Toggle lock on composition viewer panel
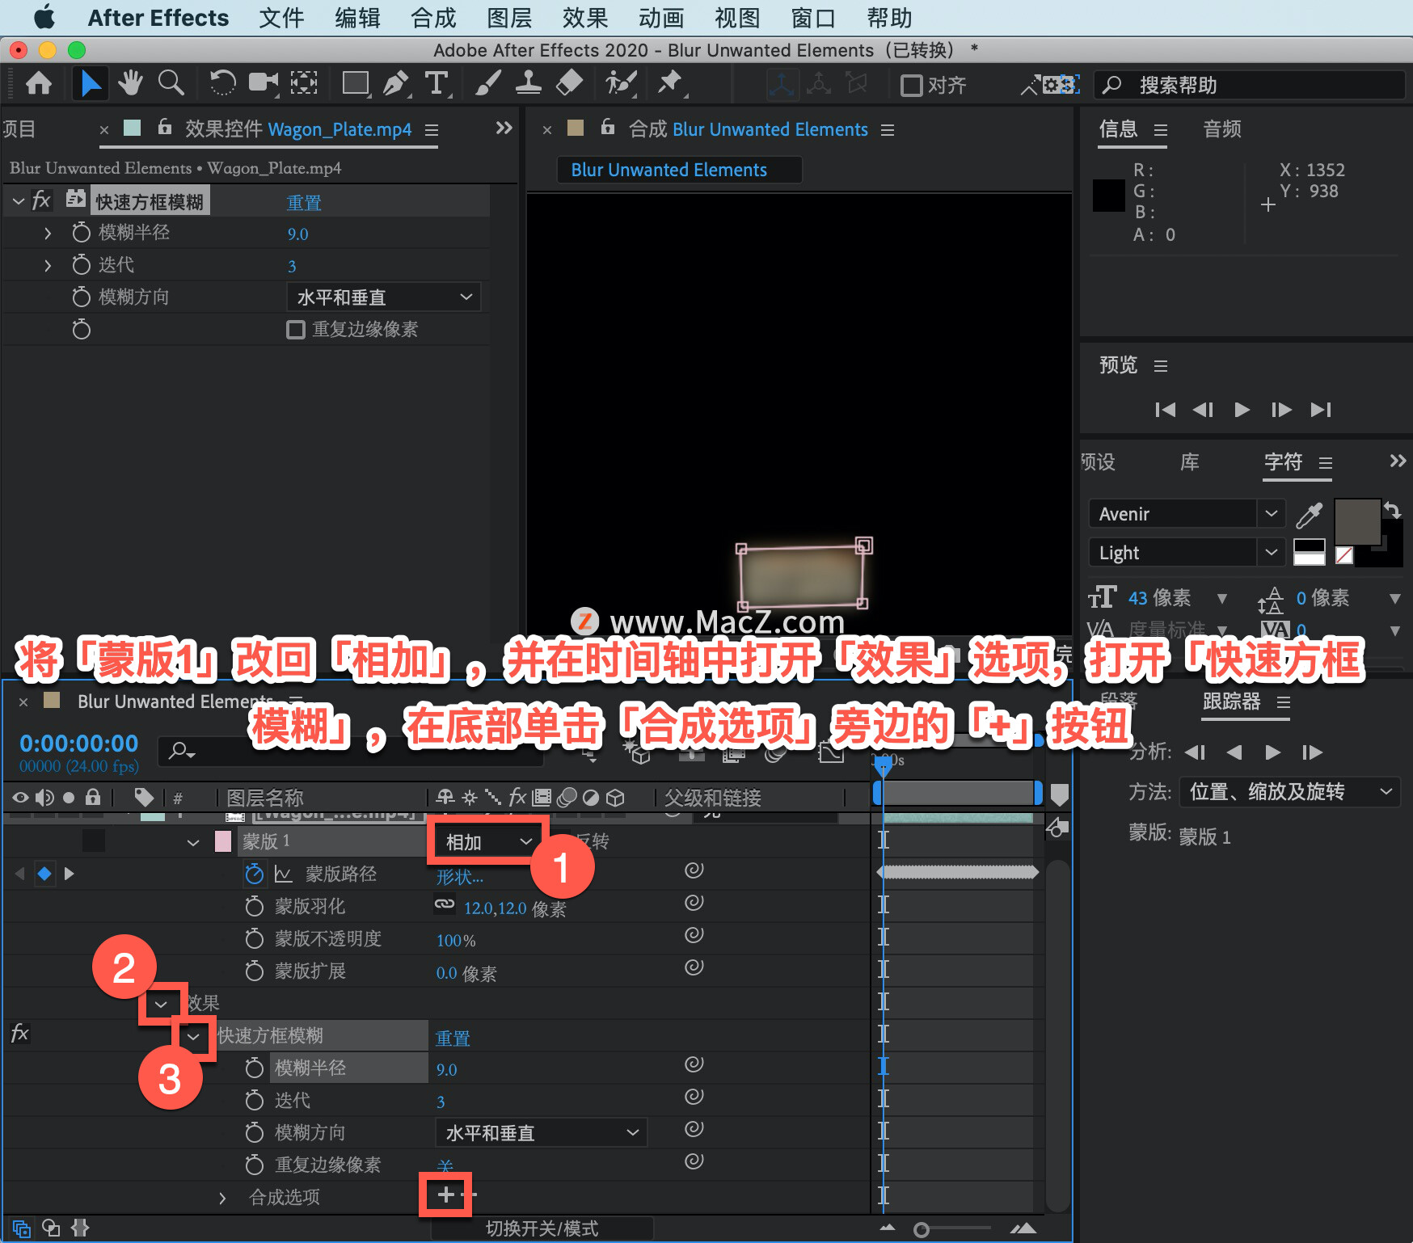The image size is (1413, 1243). pyautogui.click(x=608, y=127)
